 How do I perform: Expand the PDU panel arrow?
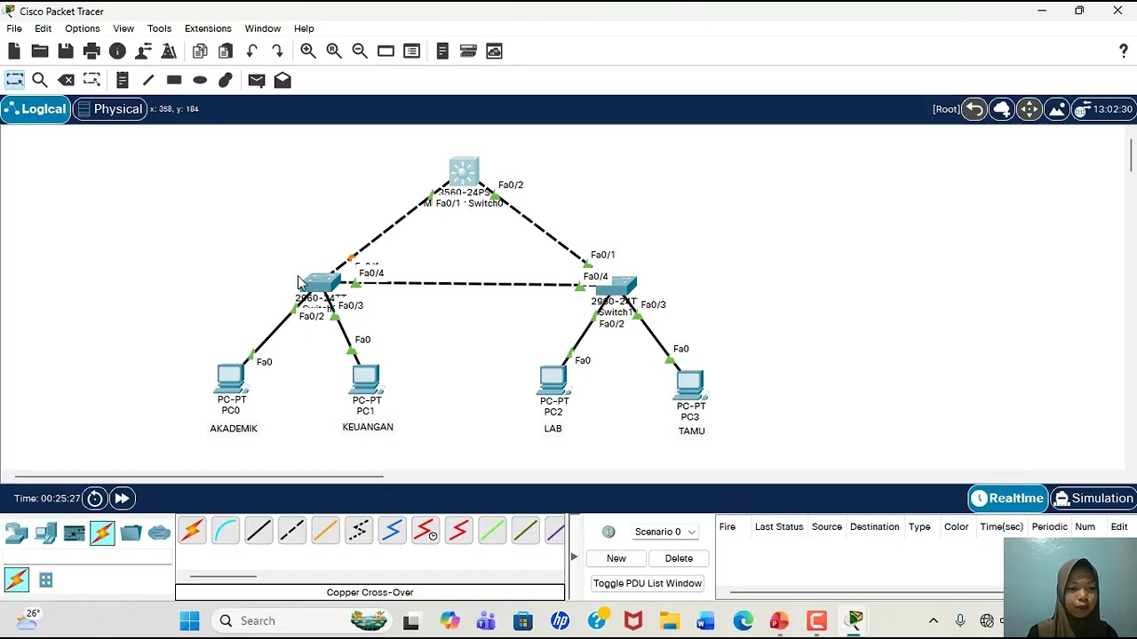click(x=574, y=556)
